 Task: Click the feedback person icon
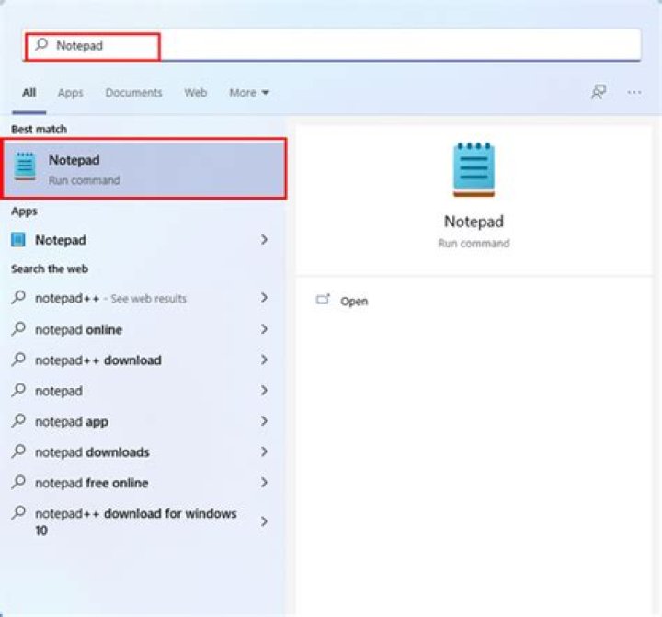[599, 92]
